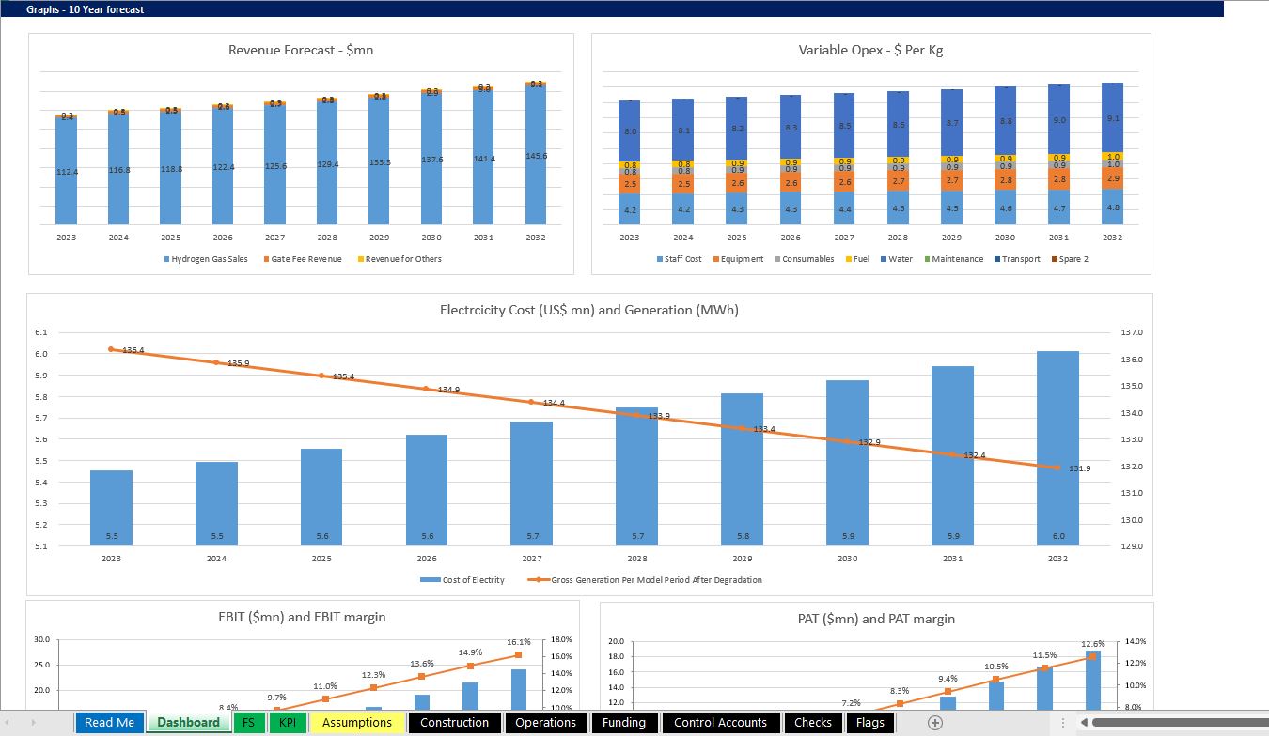This screenshot has height=736, width=1269.
Task: Select the Cost of Electrity legend entry
Action: click(462, 580)
